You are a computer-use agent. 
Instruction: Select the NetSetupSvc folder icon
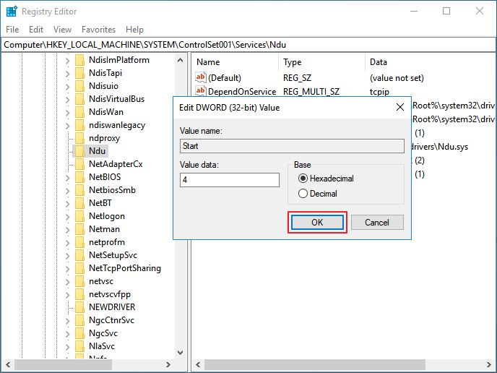coord(80,255)
